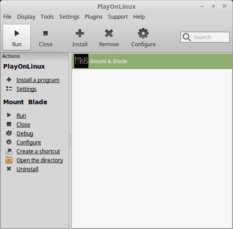233x229 pixels.
Task: Click the plus icon beside Install a program
Action: (x=9, y=80)
